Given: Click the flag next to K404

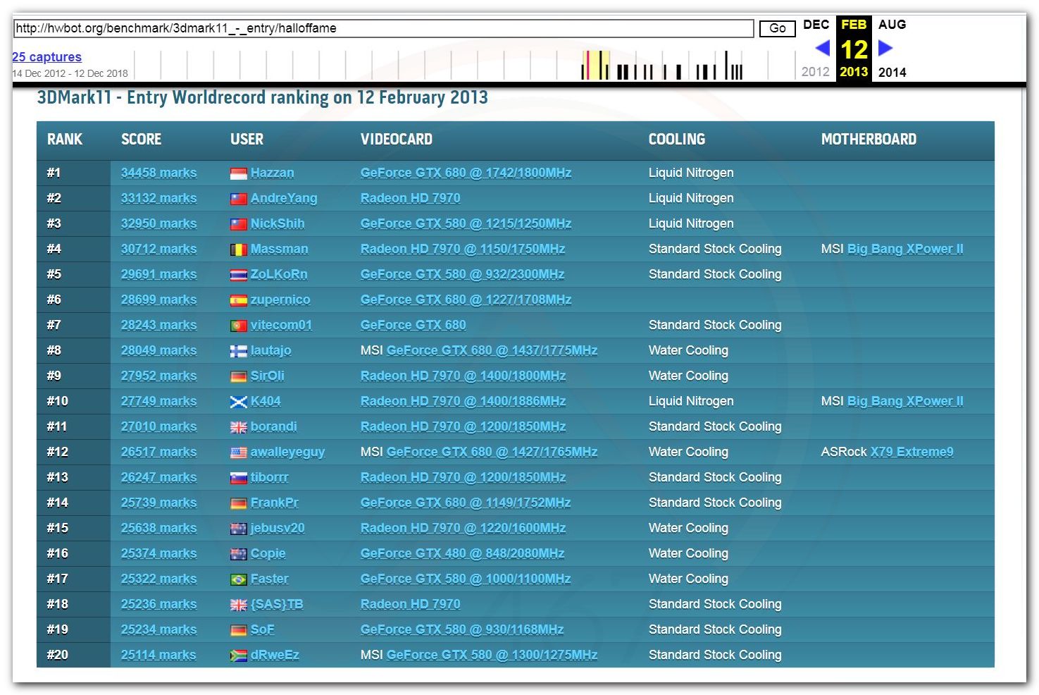Looking at the screenshot, I should (238, 402).
